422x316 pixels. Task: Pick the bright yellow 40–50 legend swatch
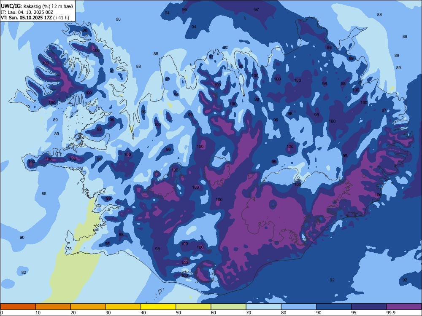(x=158, y=307)
